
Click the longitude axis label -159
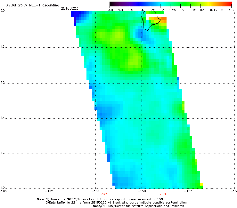tap(95, 191)
